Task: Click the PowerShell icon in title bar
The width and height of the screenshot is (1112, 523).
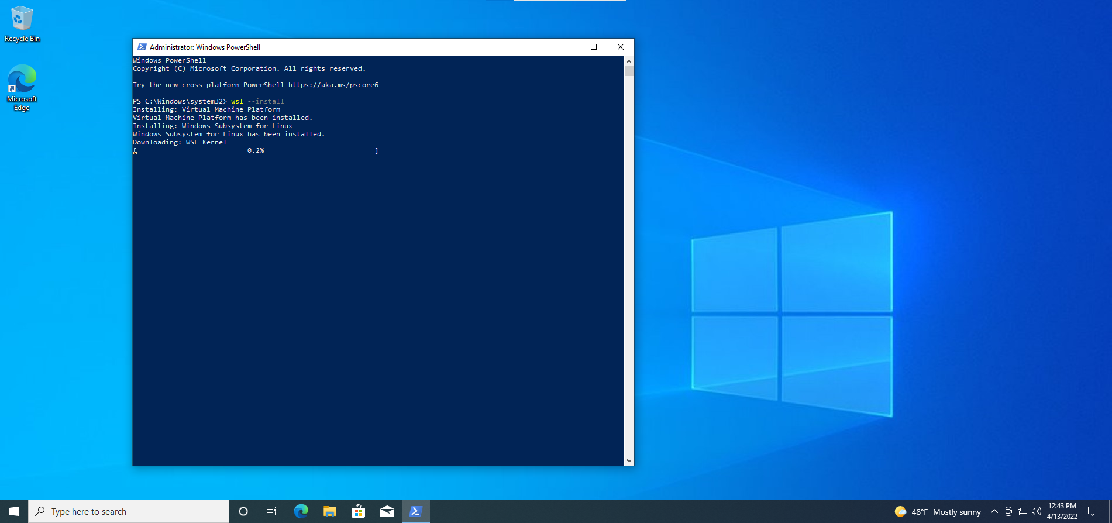Action: point(142,47)
